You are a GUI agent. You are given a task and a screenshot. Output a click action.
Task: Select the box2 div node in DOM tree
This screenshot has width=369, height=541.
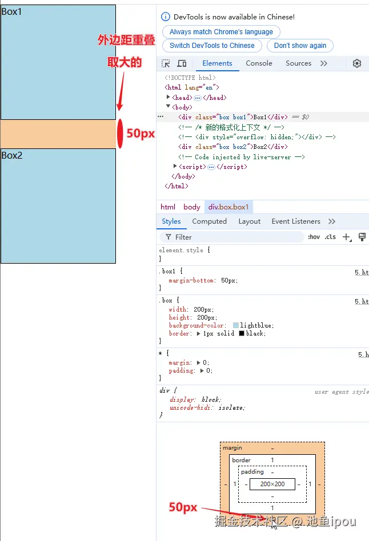(233, 147)
